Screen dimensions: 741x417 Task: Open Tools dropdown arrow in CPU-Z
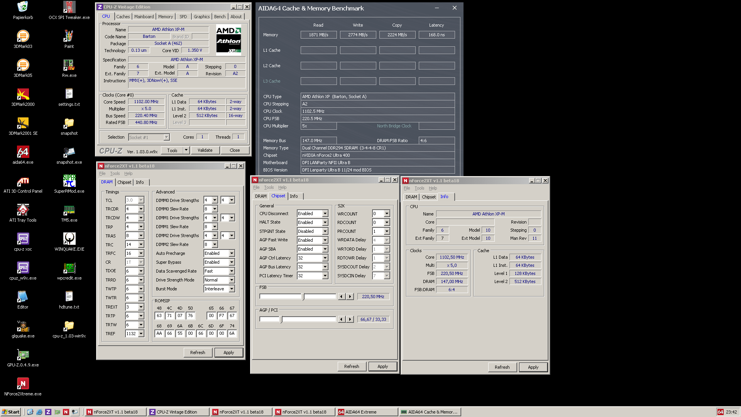click(x=186, y=150)
